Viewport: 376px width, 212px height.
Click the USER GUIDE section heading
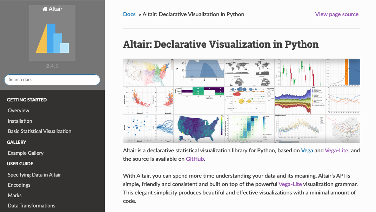tap(20, 164)
